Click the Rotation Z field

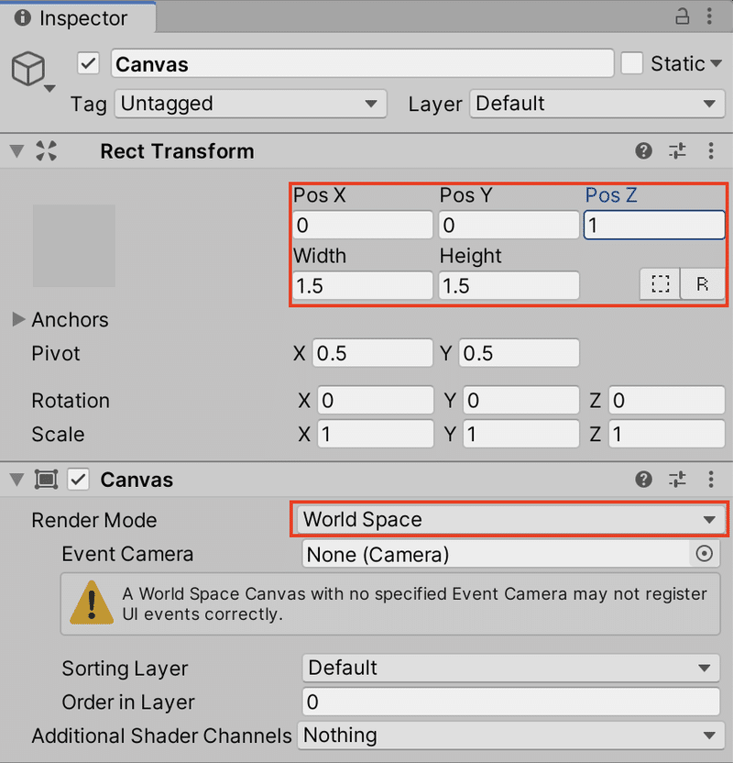tap(666, 400)
